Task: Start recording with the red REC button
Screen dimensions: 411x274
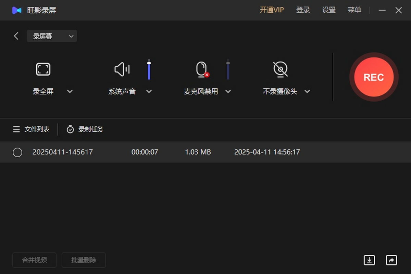Action: click(374, 77)
